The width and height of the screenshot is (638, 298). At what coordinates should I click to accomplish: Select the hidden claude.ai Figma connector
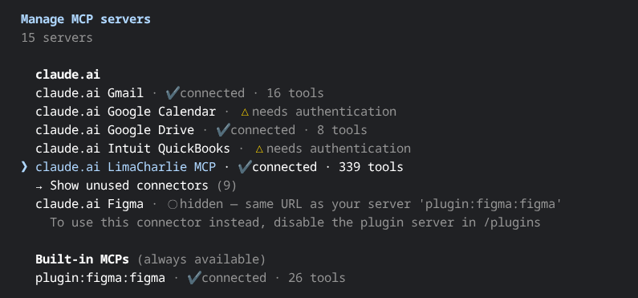[299, 204]
